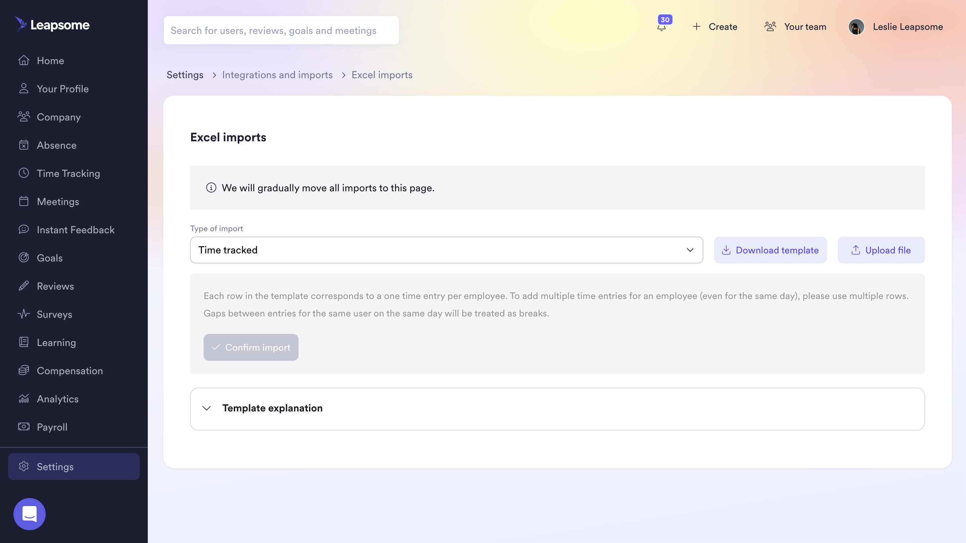Image resolution: width=966 pixels, height=543 pixels.
Task: Click the Goals target icon
Action: point(24,257)
